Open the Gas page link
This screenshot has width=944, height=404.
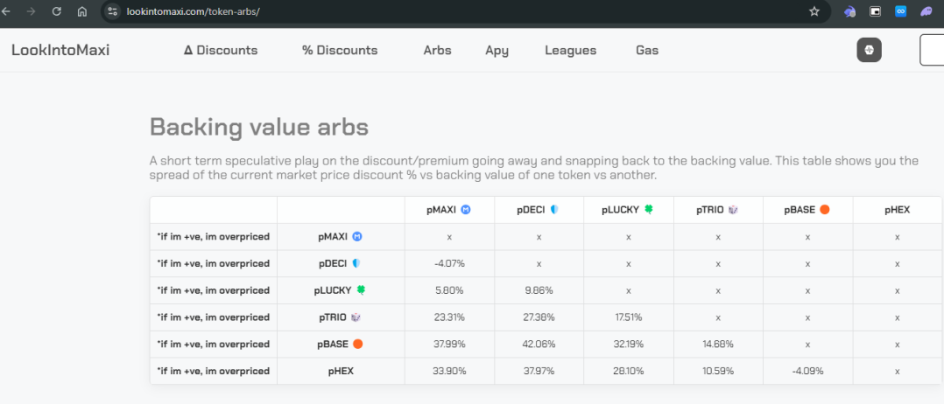click(647, 50)
